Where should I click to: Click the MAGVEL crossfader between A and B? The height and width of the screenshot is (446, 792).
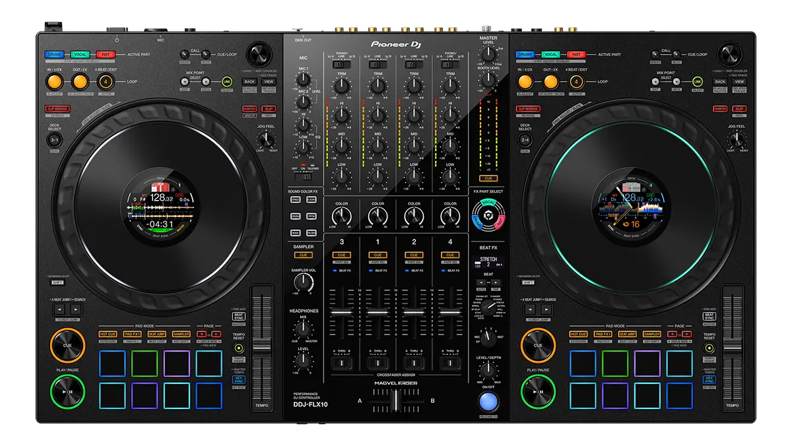click(396, 400)
